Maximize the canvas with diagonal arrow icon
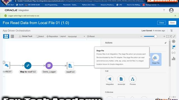The image size is (179, 100). [x=174, y=36]
